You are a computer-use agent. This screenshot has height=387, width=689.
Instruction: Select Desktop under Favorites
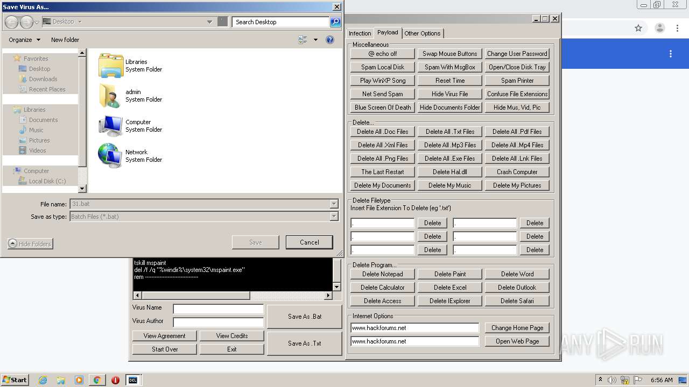(x=39, y=69)
